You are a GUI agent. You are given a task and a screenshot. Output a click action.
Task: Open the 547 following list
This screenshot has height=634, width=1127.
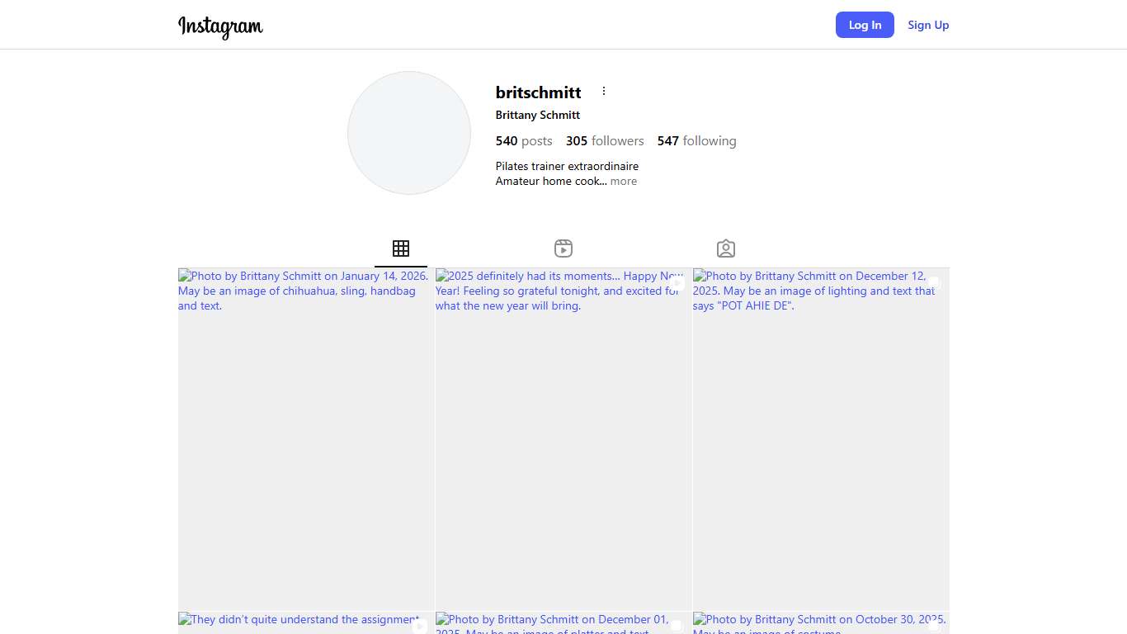(696, 141)
